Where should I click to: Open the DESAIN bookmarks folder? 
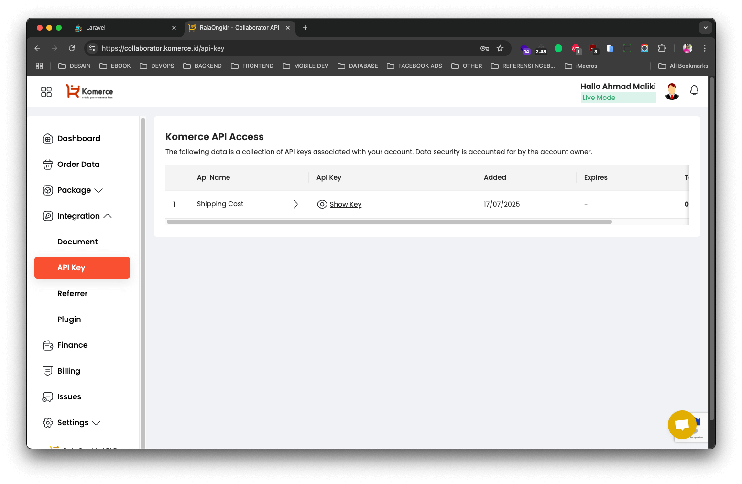pyautogui.click(x=75, y=66)
